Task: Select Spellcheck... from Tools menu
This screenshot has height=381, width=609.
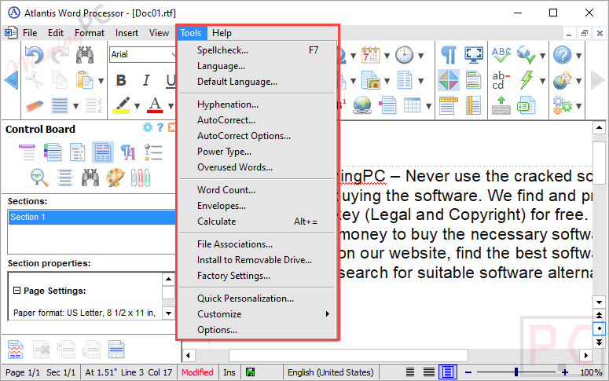Action: (x=257, y=50)
